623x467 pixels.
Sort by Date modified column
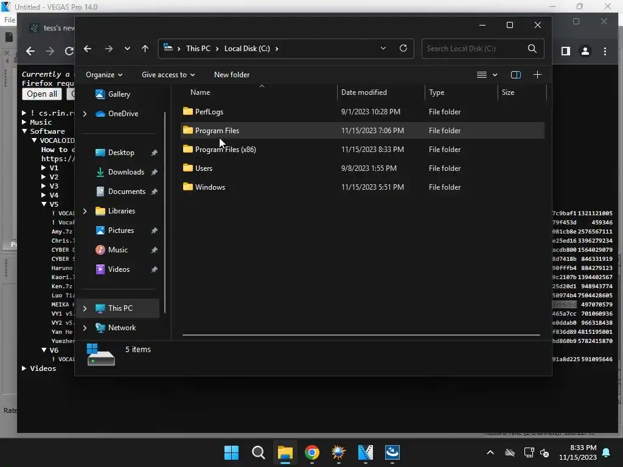coord(364,92)
